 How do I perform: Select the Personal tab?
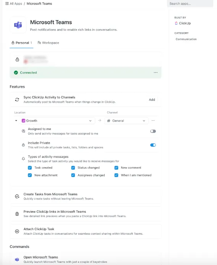click(21, 43)
